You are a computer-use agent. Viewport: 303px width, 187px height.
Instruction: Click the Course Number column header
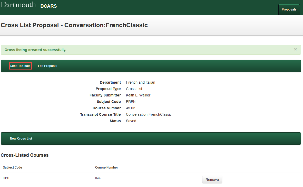point(106,168)
